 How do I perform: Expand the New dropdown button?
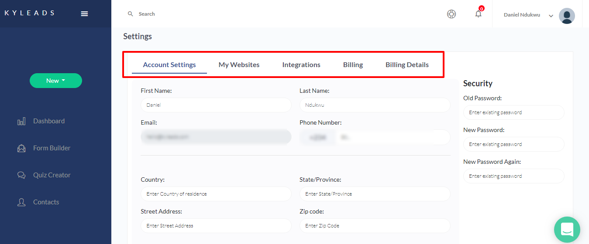click(x=56, y=81)
